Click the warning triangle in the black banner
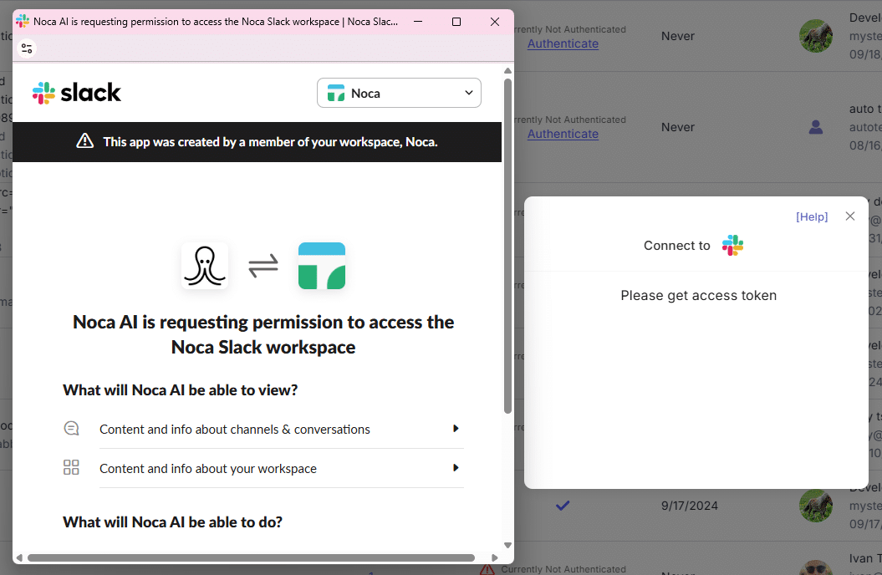The image size is (882, 575). pyautogui.click(x=85, y=141)
